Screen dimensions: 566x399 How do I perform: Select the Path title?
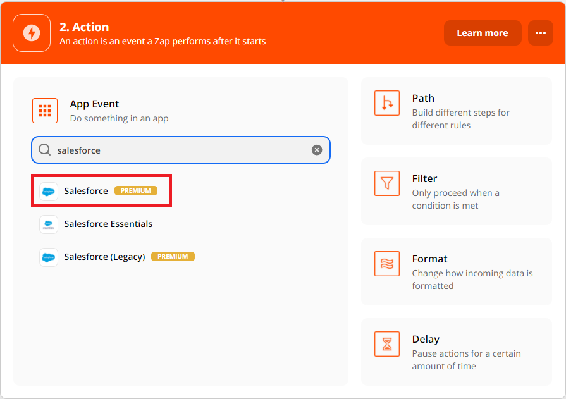point(423,98)
